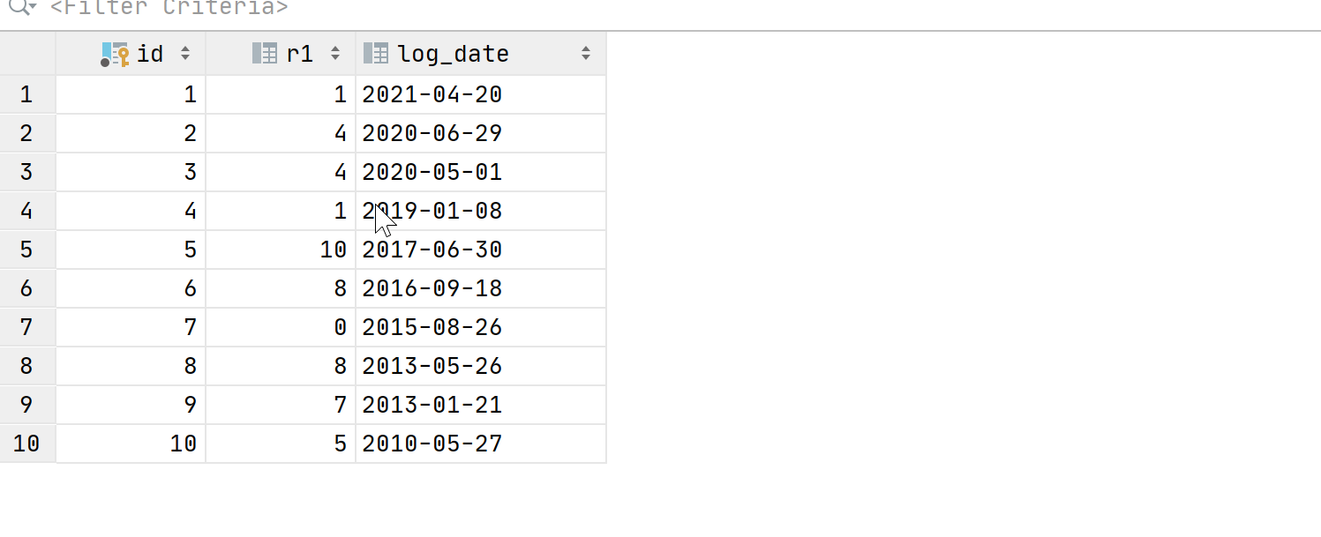Select row number 5 header
The height and width of the screenshot is (537, 1321).
point(27,250)
